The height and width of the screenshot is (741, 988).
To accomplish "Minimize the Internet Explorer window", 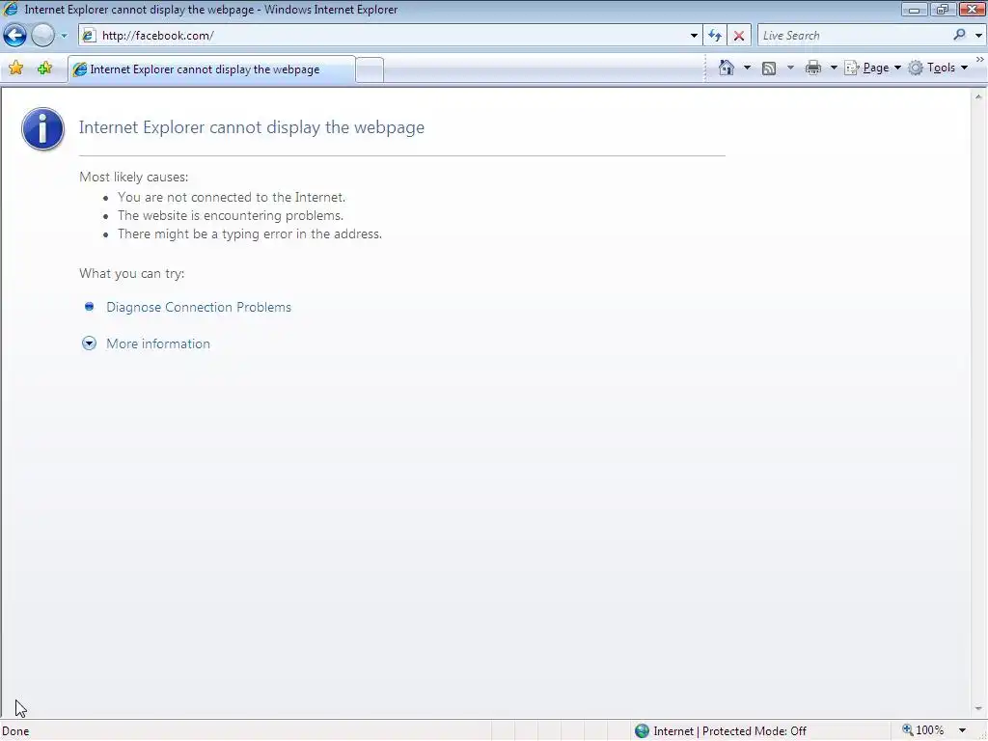I will click(915, 10).
